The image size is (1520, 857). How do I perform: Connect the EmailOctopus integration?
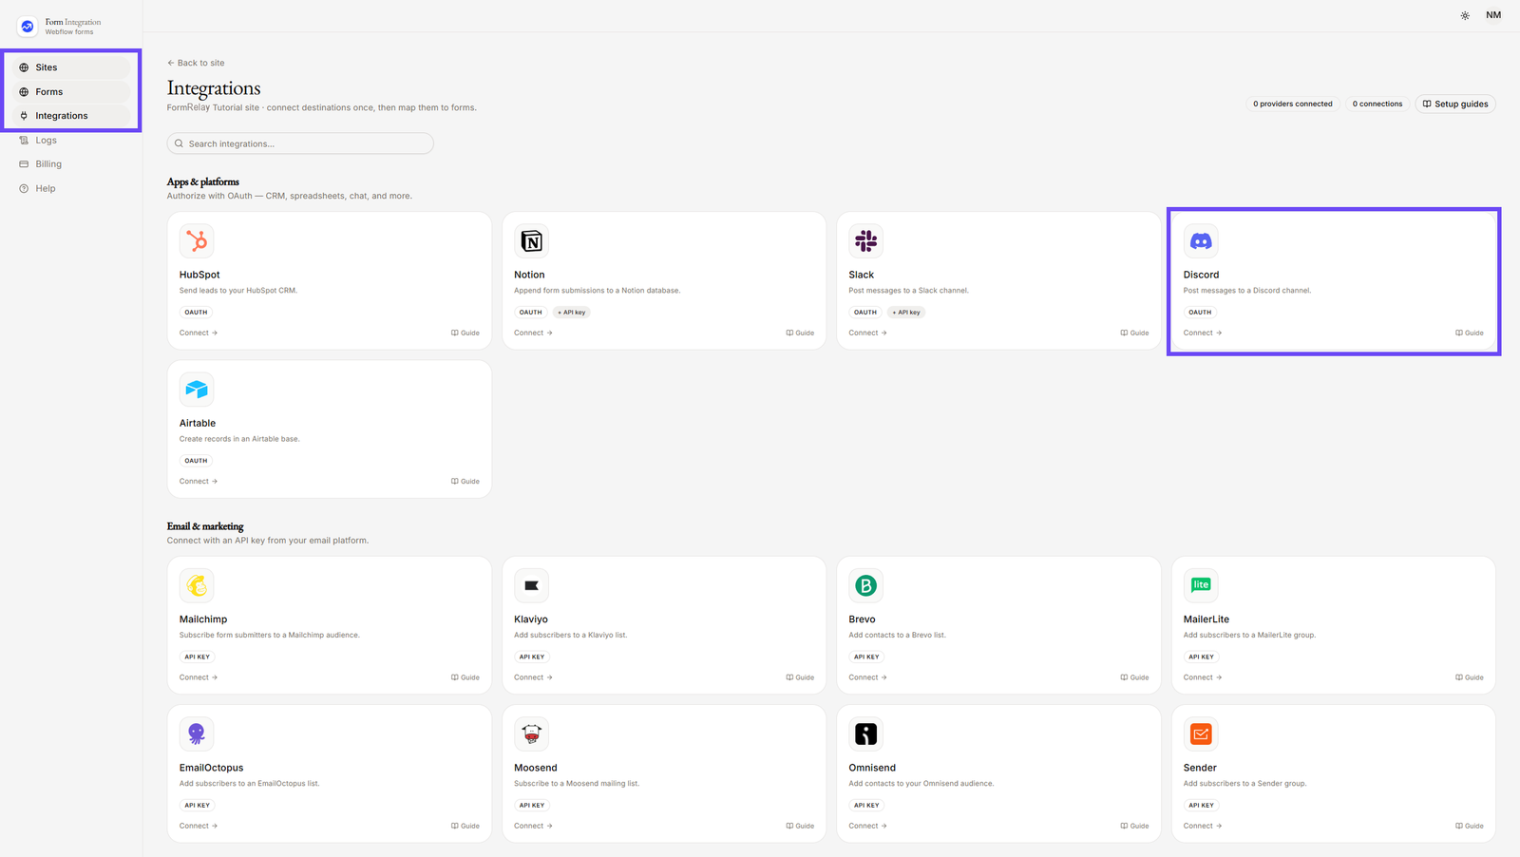[x=199, y=826]
